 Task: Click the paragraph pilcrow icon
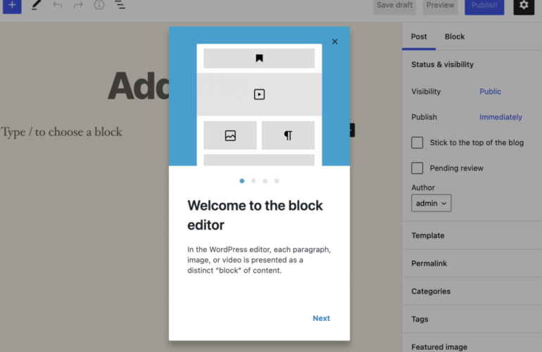tap(288, 136)
